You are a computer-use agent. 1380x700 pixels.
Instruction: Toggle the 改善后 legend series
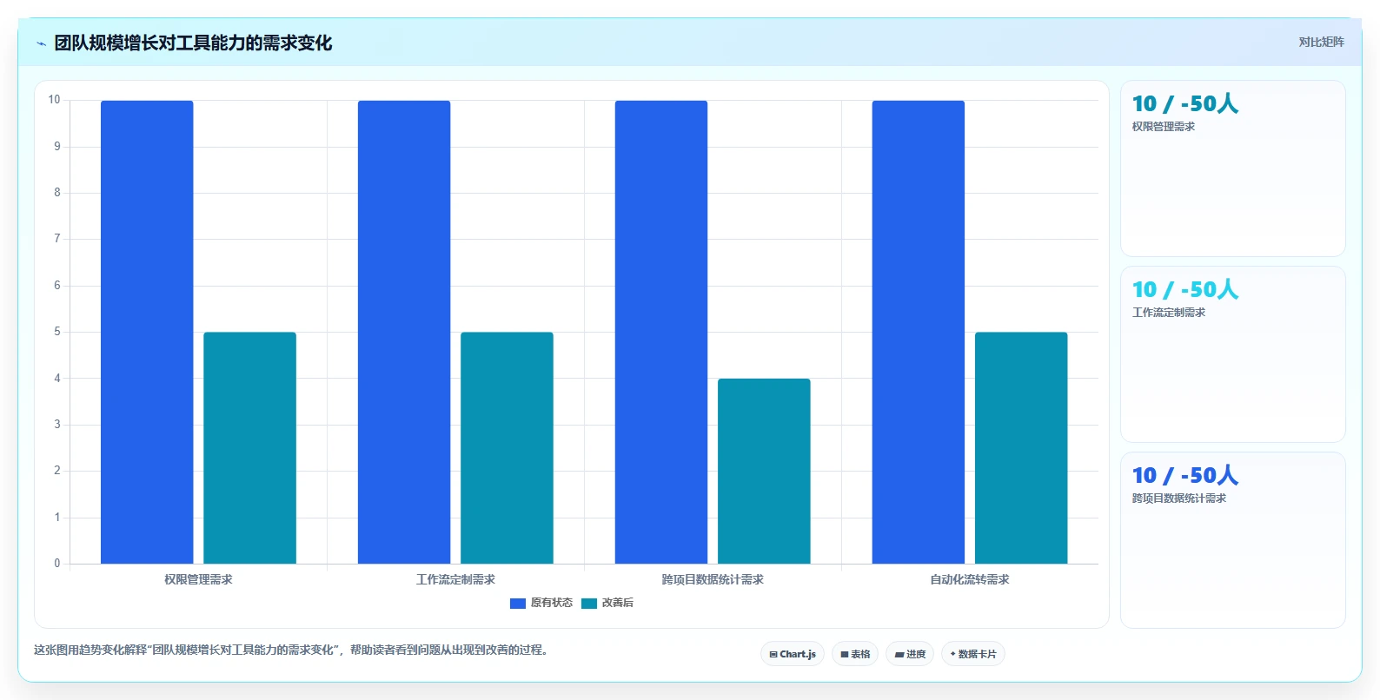pos(607,603)
